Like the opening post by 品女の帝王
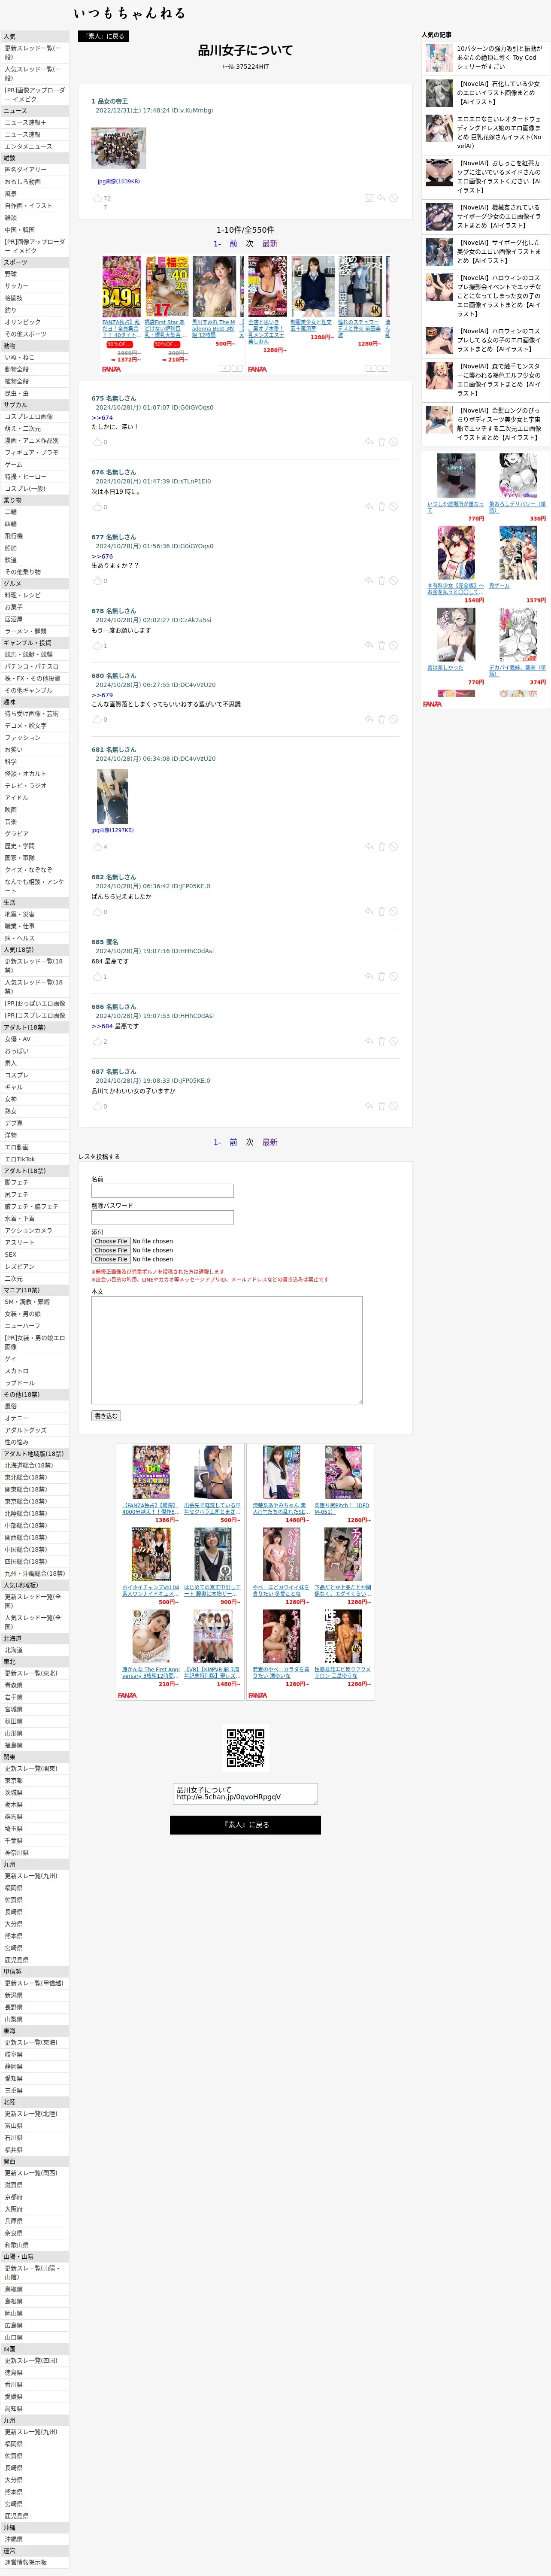551x2576 pixels. pos(97,198)
